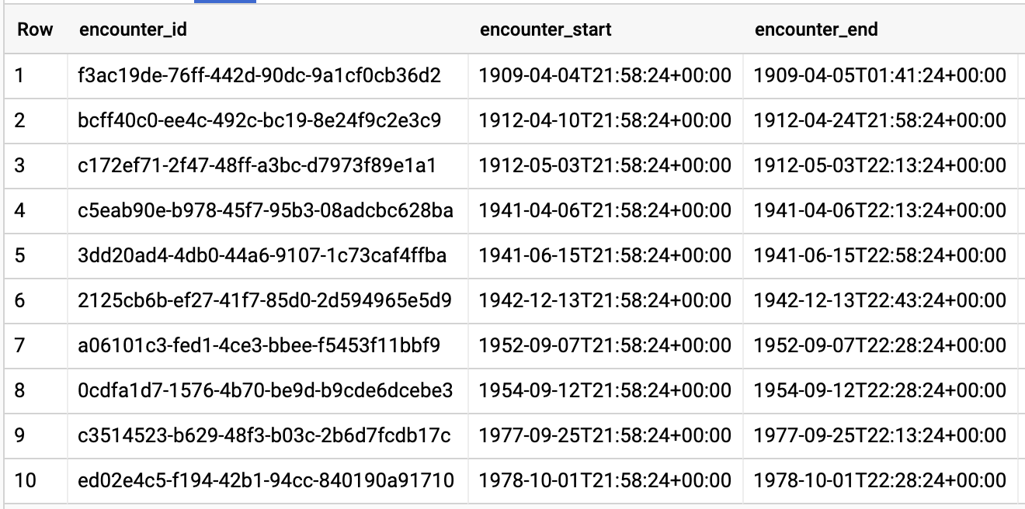Click the encounter_end column header

816,30
